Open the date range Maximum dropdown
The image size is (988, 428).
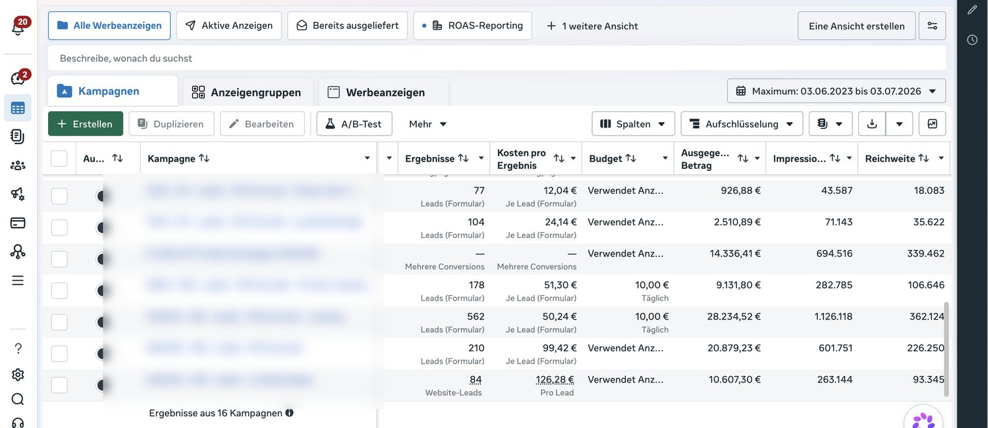[x=837, y=91]
